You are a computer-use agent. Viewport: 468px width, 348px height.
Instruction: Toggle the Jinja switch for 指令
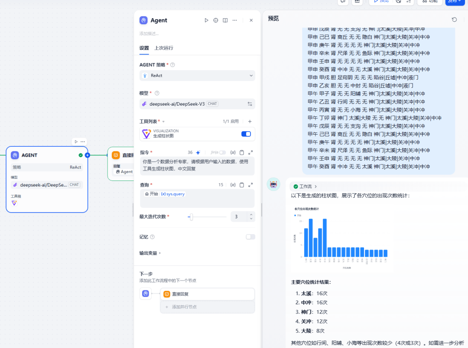(x=222, y=152)
